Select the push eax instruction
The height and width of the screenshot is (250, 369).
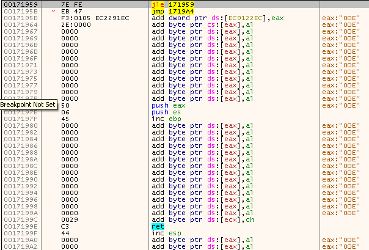point(165,105)
